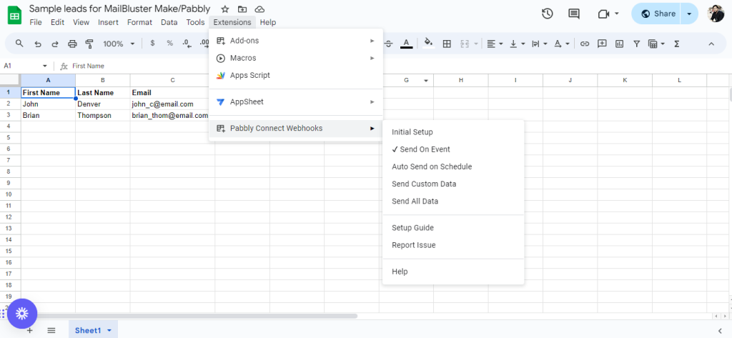Choose Report Issue in submenu
This screenshot has height=338, width=732.
[452, 245]
